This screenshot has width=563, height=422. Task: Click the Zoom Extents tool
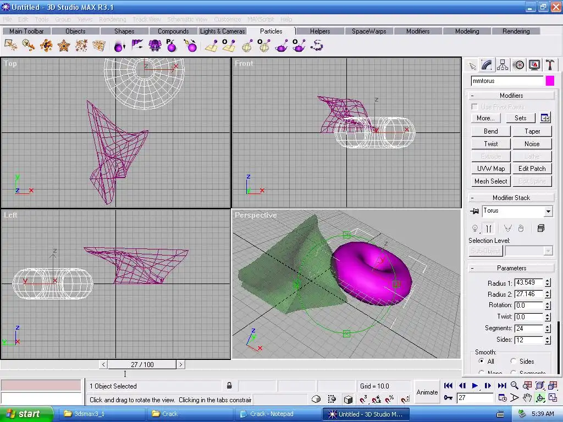pyautogui.click(x=540, y=386)
